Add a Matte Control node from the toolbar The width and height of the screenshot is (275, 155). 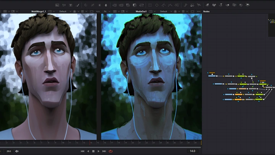click(128, 5)
